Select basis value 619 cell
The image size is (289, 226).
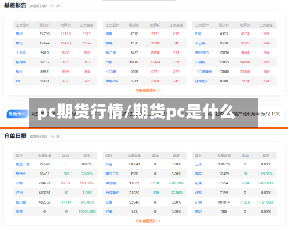(176, 33)
